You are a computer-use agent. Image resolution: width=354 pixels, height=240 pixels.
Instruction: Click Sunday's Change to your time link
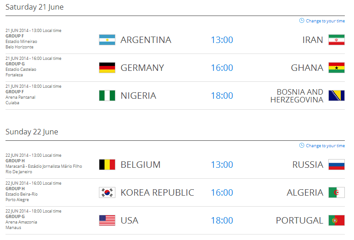tap(322, 145)
